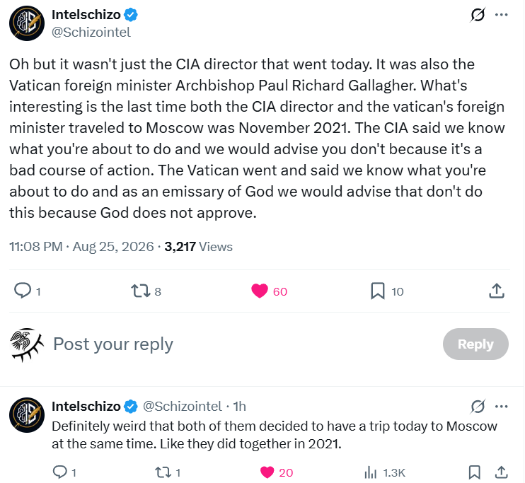The width and height of the screenshot is (525, 483).
Task: Bookmark the reply post
Action: [x=475, y=472]
